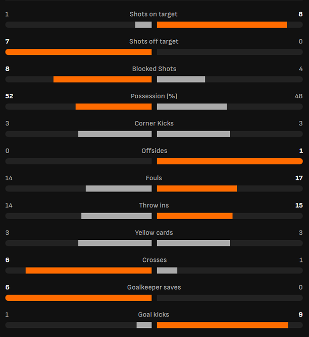The height and width of the screenshot is (337, 309).
Task: Click the orange Fouls bar
Action: (197, 188)
